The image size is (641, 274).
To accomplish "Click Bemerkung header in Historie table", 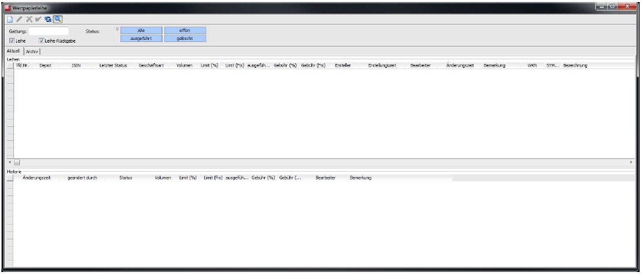I will (361, 178).
